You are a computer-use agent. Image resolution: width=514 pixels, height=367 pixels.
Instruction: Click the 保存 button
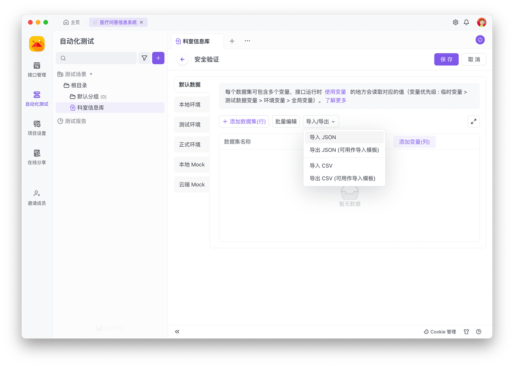point(446,59)
